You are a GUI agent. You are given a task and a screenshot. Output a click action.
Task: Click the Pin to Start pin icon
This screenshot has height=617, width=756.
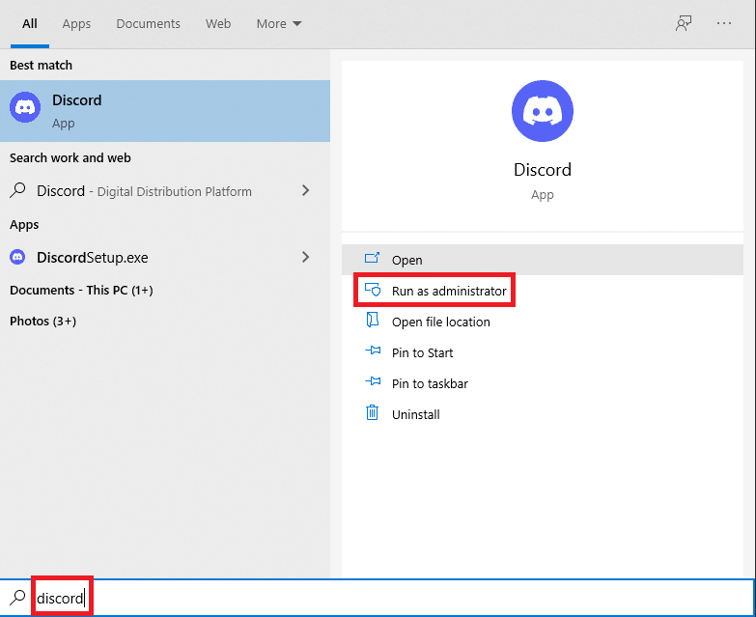[373, 352]
